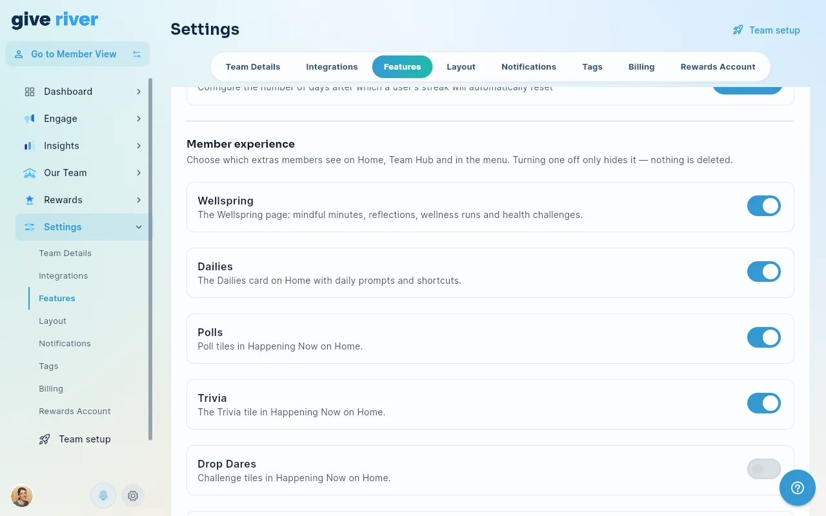Turn off the Wellspring toggle
Viewport: 826px width, 516px height.
(764, 206)
